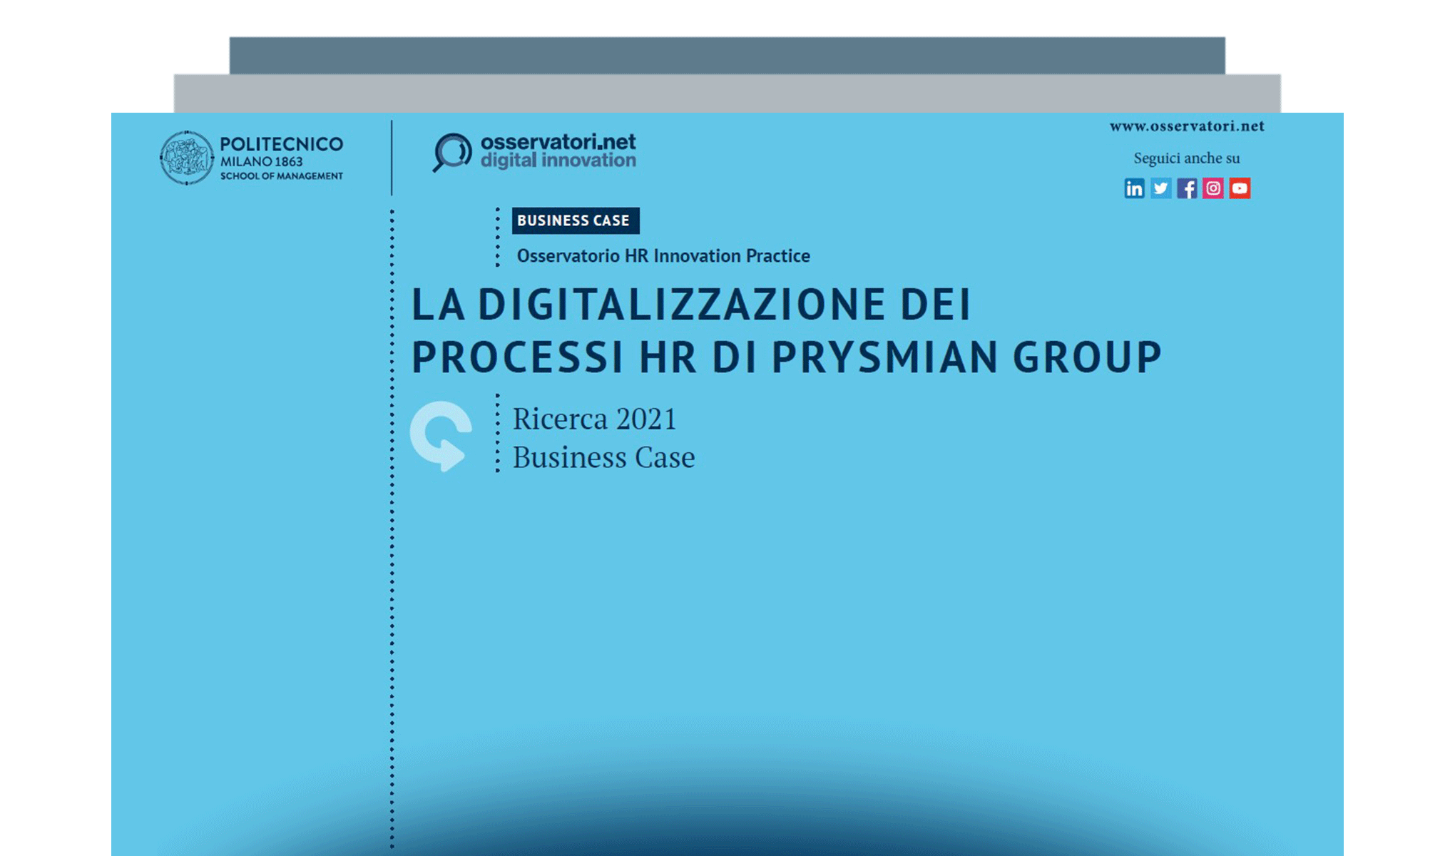Screen dimensions: 1455x856
Task: Select the 'Ricerca 2021' text entry
Action: click(x=596, y=417)
